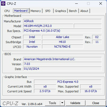This screenshot has width=107, height=107.
Task: Open the About tab
Action: click(84, 11)
